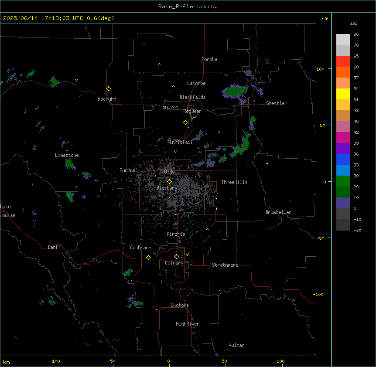
Task: Click the yellow diamond marker near Olds
Action: (x=169, y=181)
